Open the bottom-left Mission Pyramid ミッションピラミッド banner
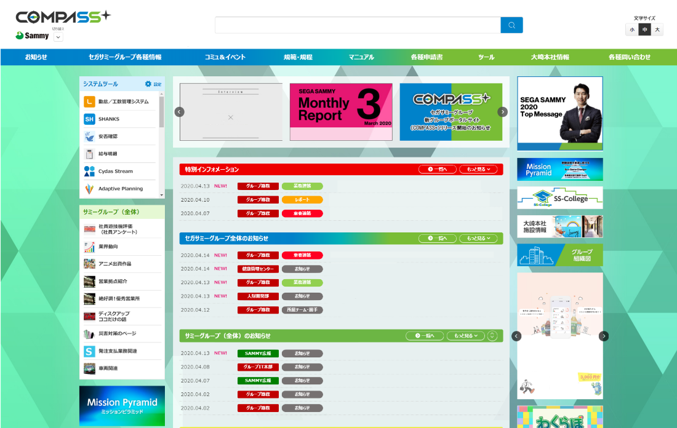677x428 pixels. coord(122,406)
